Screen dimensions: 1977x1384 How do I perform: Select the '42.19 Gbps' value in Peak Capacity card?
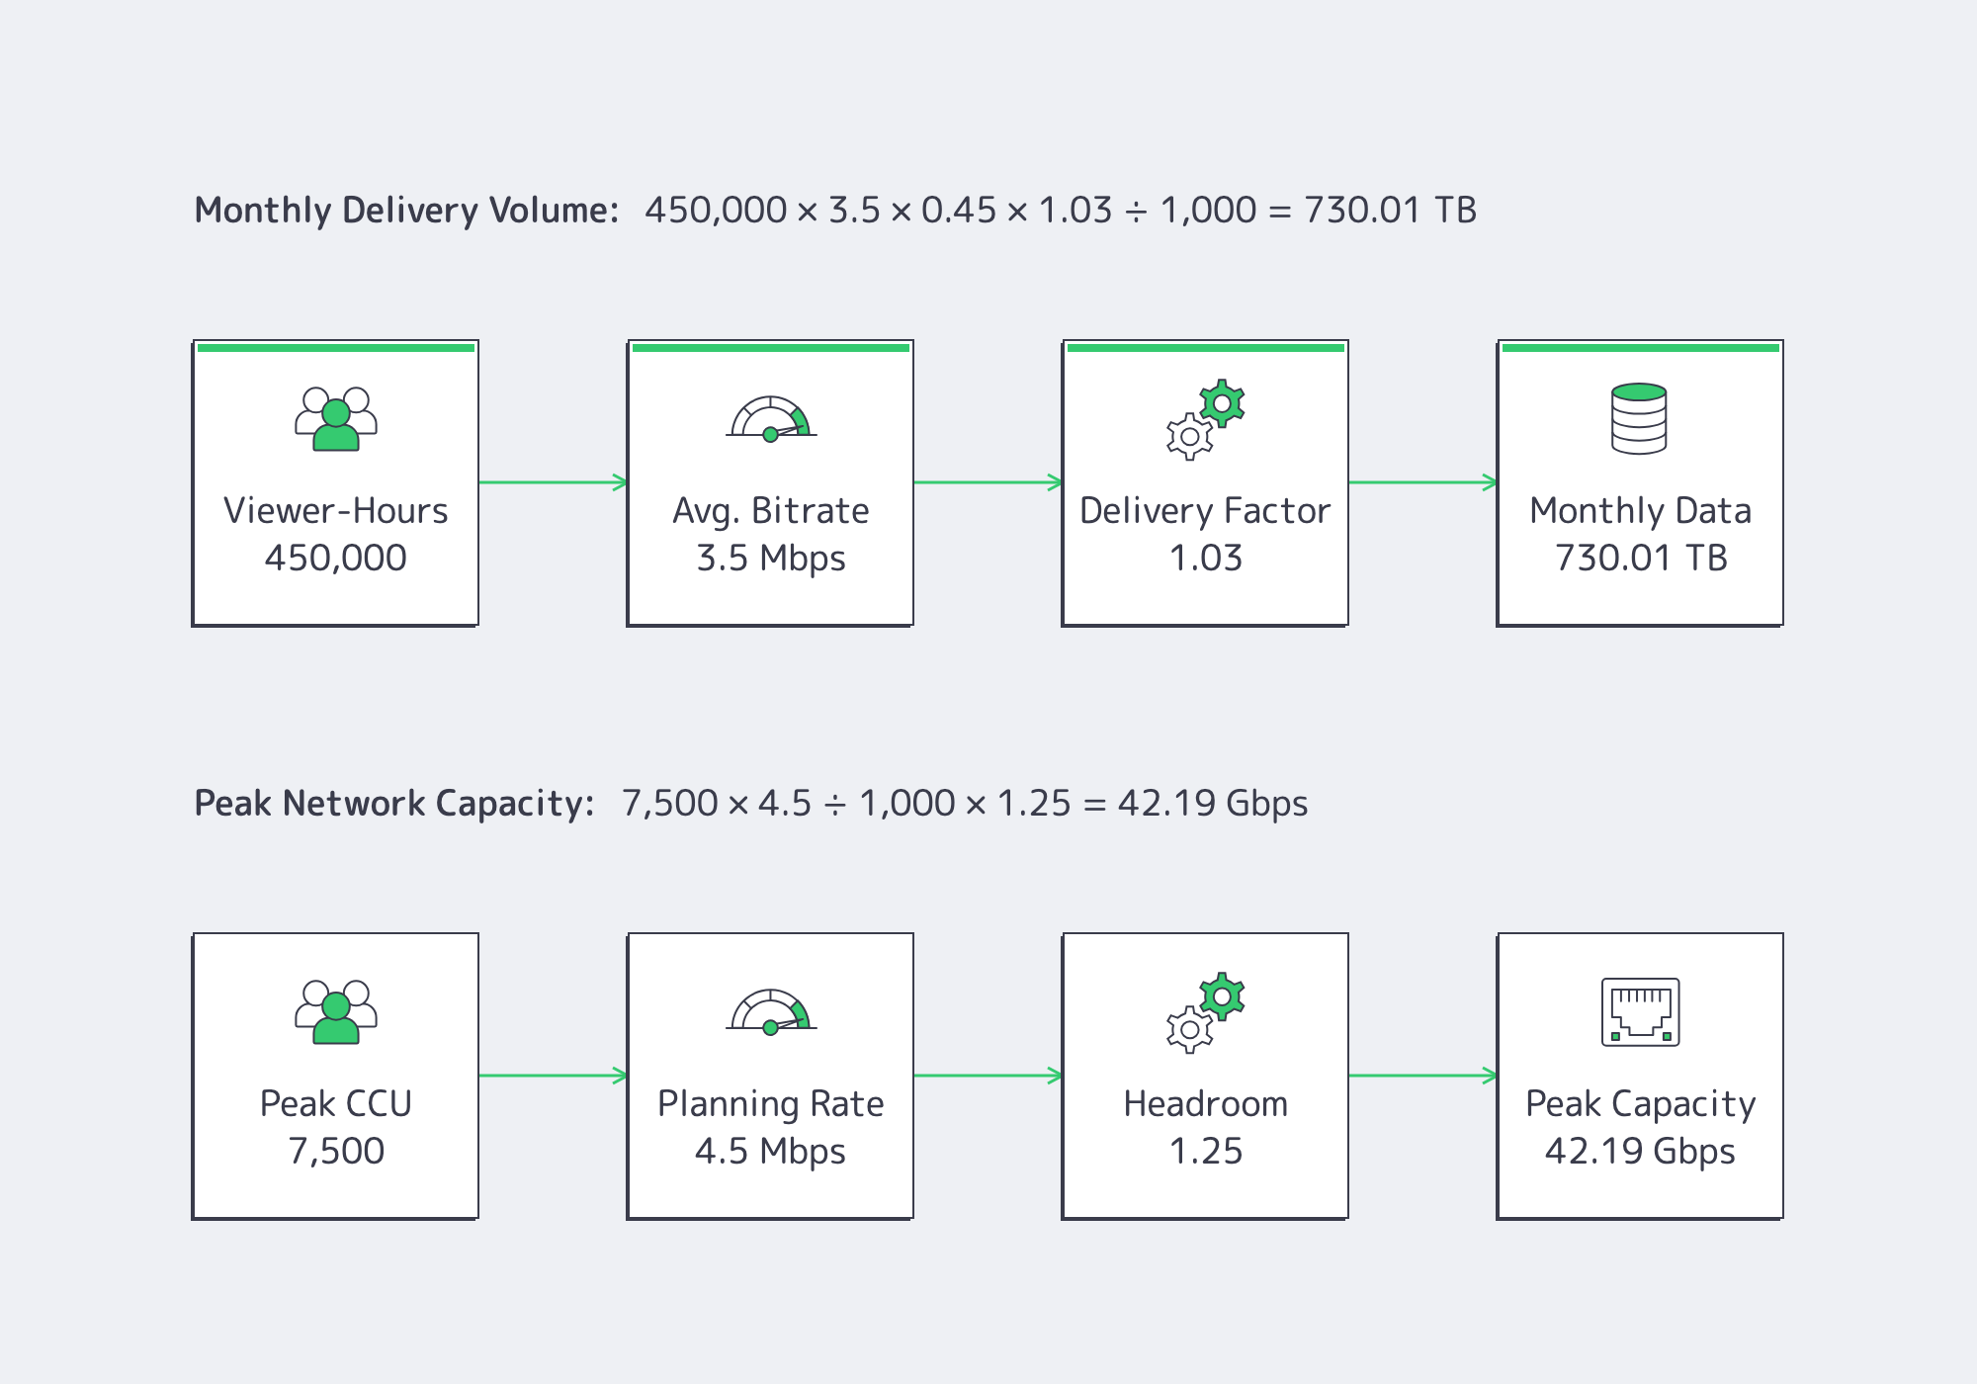[x=1641, y=1152]
